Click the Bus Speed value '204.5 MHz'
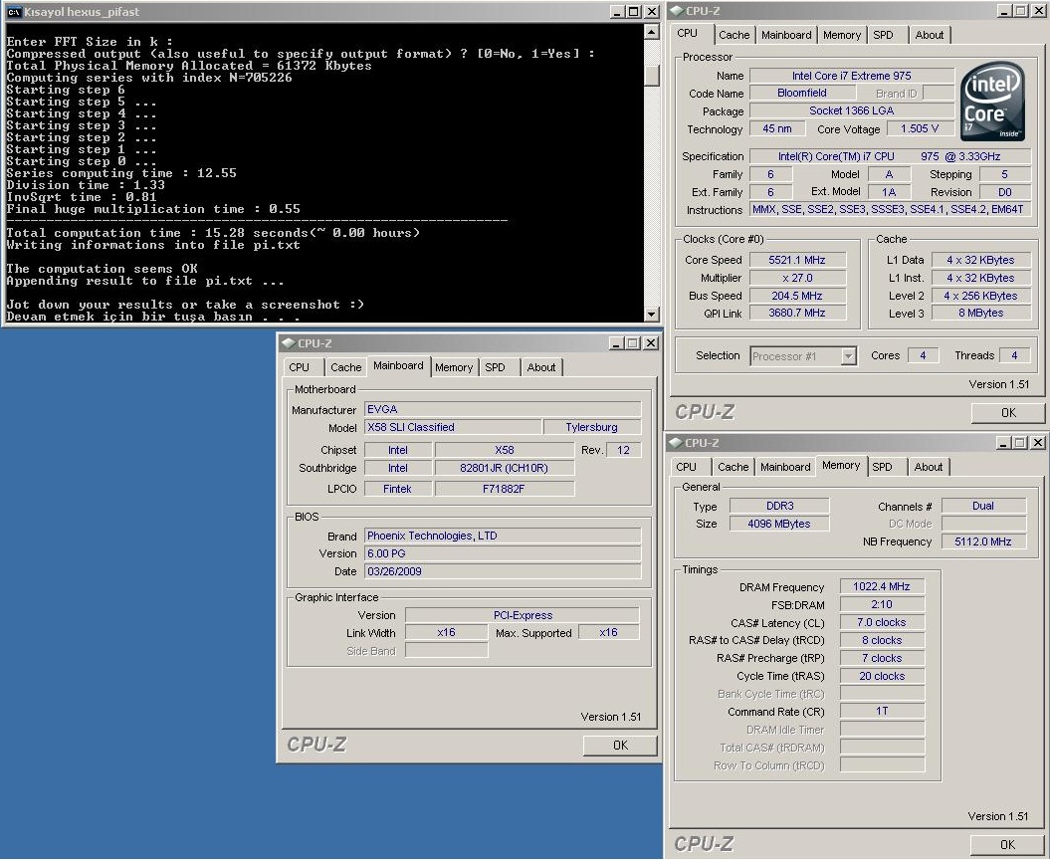The width and height of the screenshot is (1050, 864). click(x=797, y=296)
